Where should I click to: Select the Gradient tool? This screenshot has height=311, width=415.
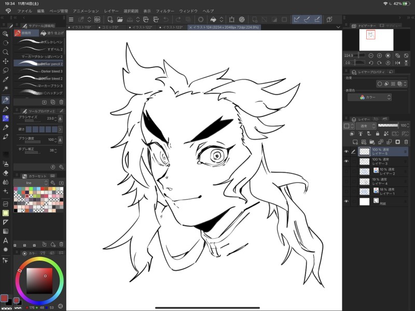coord(5,231)
